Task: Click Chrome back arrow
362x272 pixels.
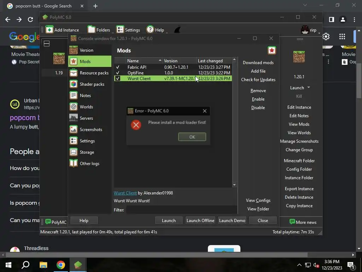Action: [8, 19]
